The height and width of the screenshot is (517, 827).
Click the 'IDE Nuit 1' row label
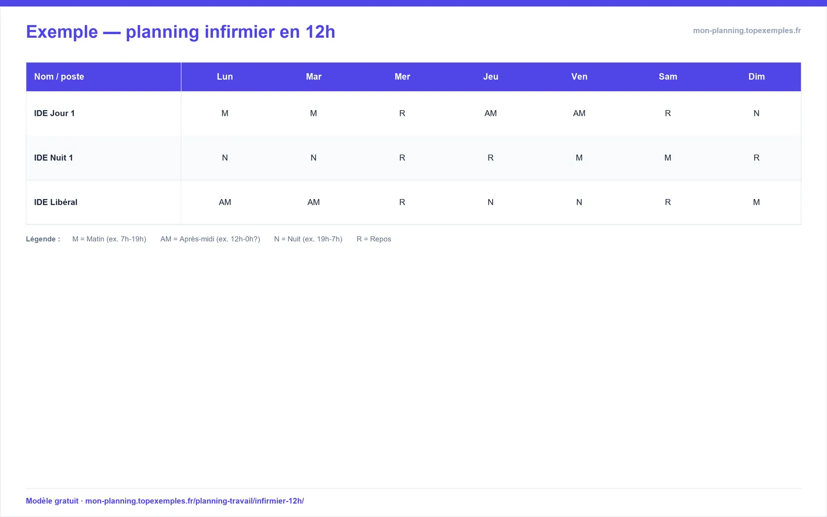(53, 158)
